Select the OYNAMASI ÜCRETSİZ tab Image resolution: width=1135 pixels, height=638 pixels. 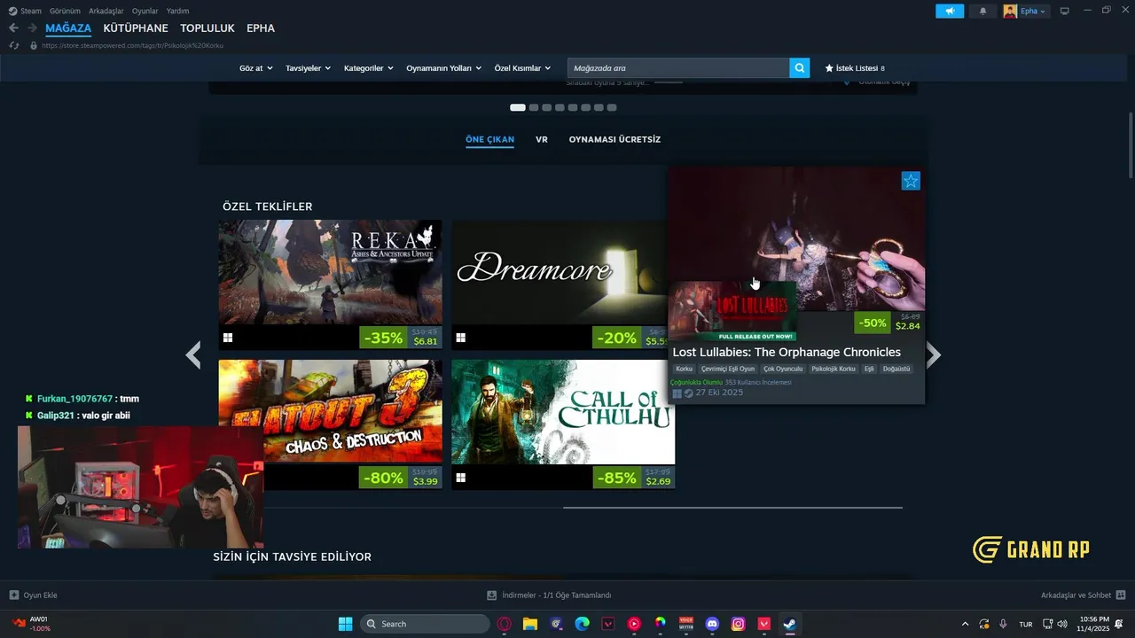pyautogui.click(x=614, y=139)
